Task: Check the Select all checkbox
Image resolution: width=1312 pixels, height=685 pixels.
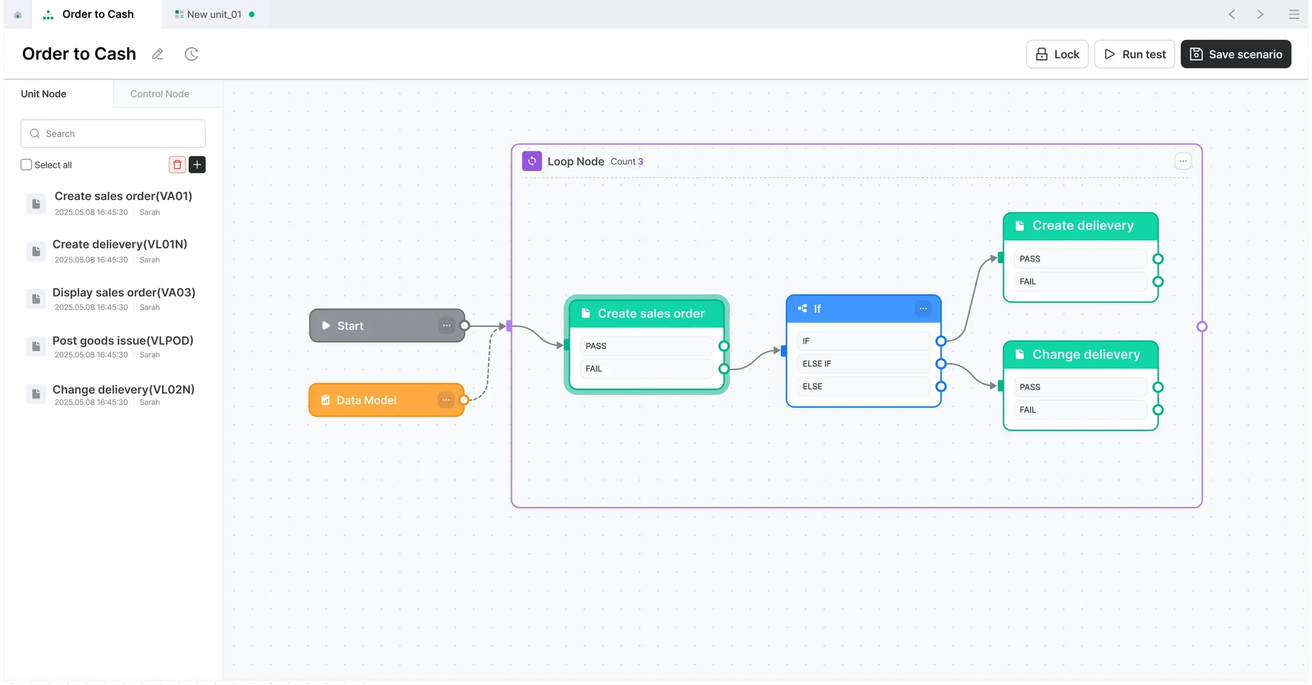Action: (26, 164)
